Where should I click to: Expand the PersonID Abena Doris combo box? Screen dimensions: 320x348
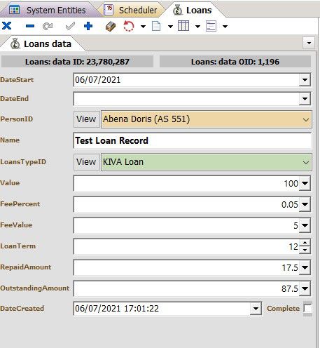coord(305,120)
